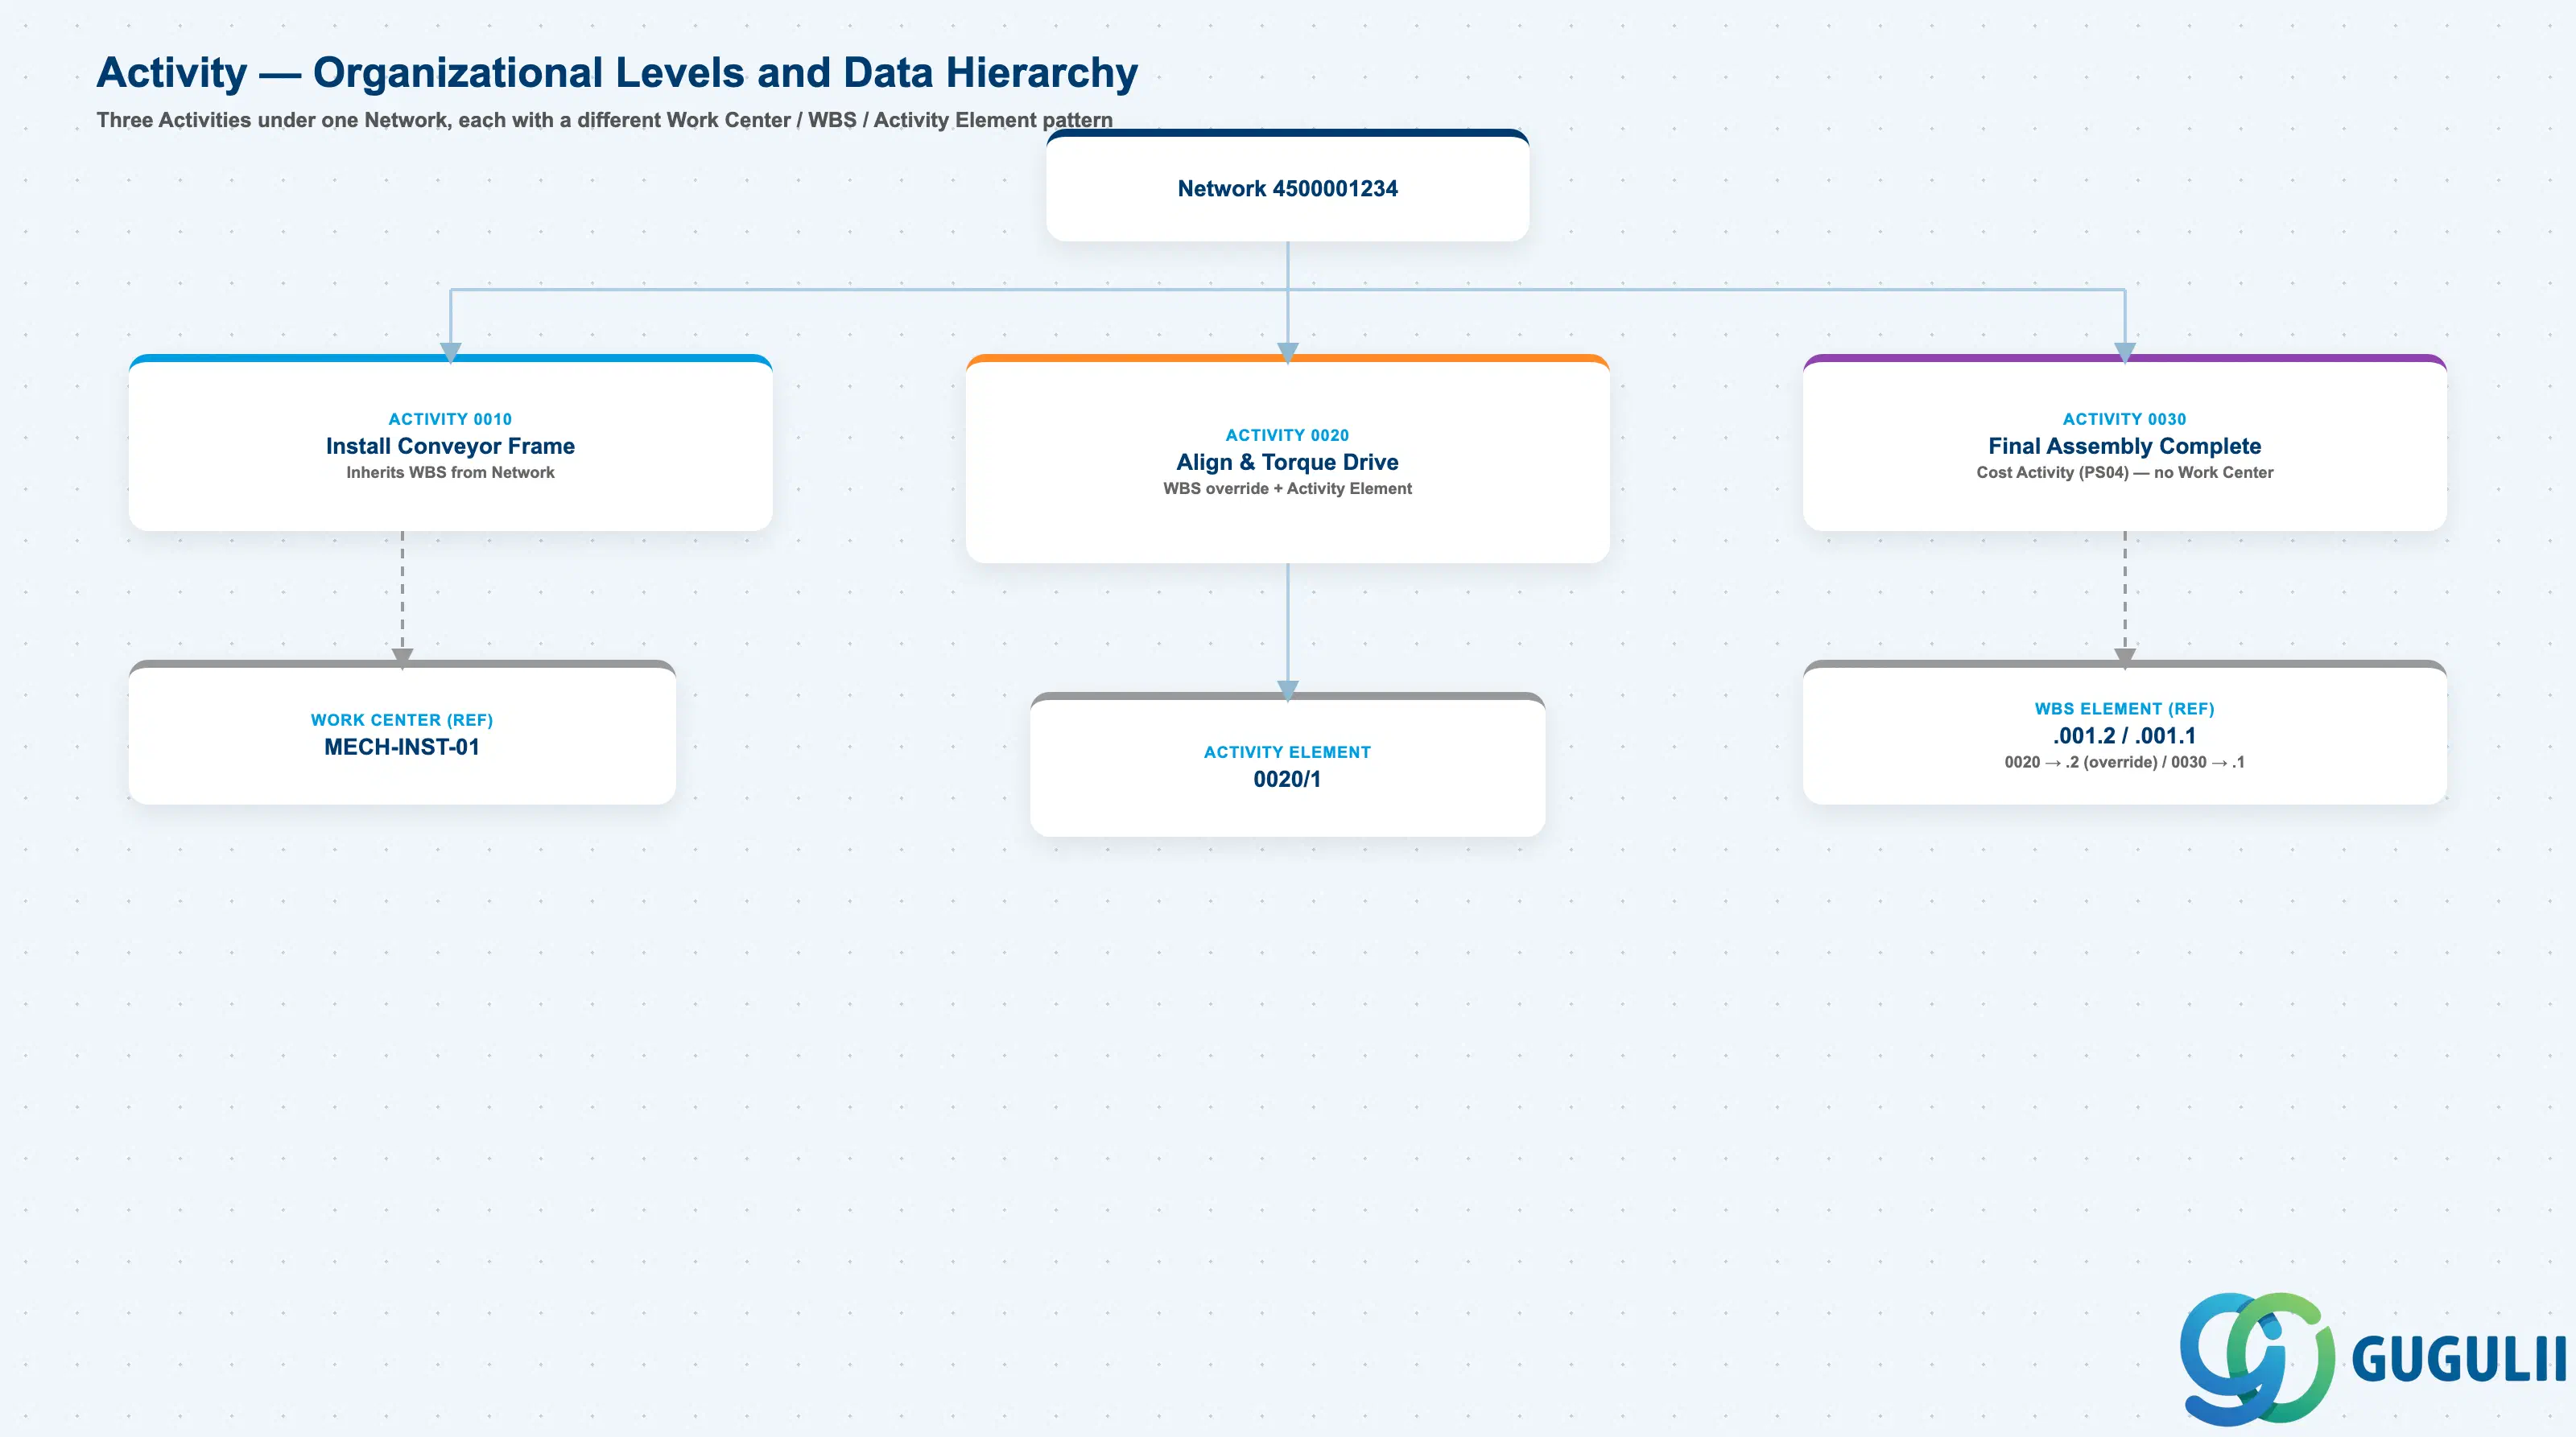2576x1437 pixels.
Task: Click the 'WBS ELEMENT (REF)' label
Action: point(2124,709)
